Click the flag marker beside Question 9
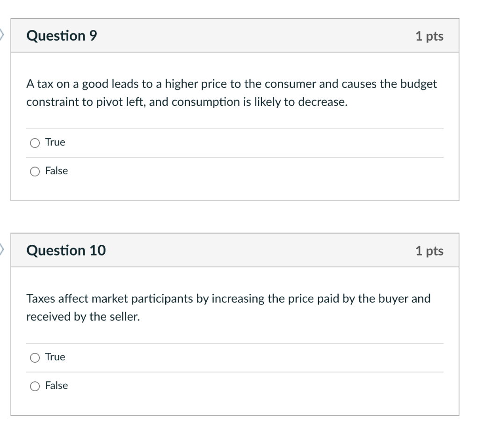This screenshot has width=479, height=431. tap(2, 34)
